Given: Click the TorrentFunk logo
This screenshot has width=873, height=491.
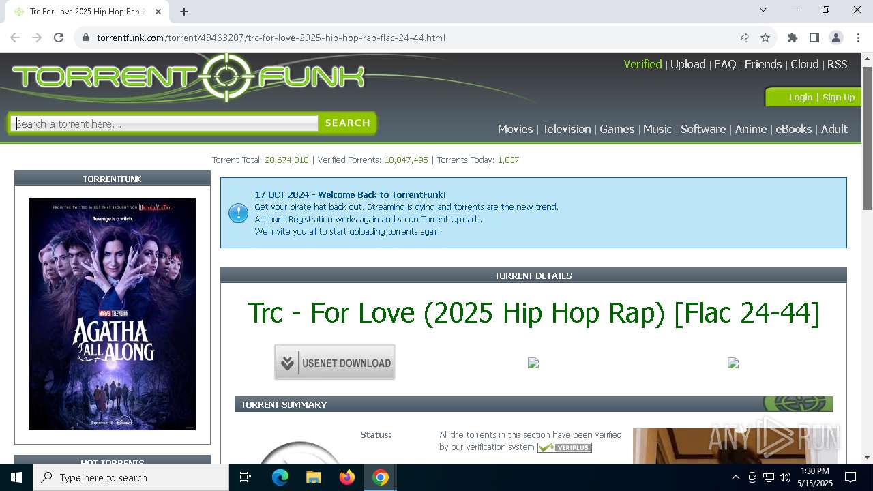Looking at the screenshot, I should [x=189, y=76].
